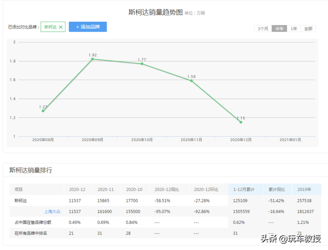
Task: Click the cell value 0.69%
Action: [x=103, y=222]
